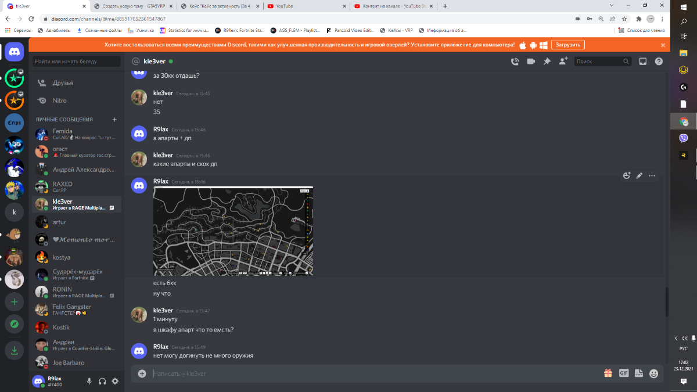
Task: Open the shared map image
Action: pyautogui.click(x=233, y=231)
